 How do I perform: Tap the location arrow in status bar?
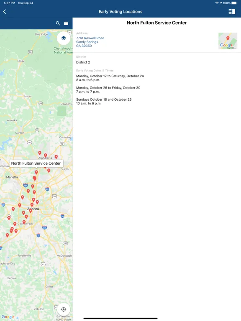[x=221, y=3]
